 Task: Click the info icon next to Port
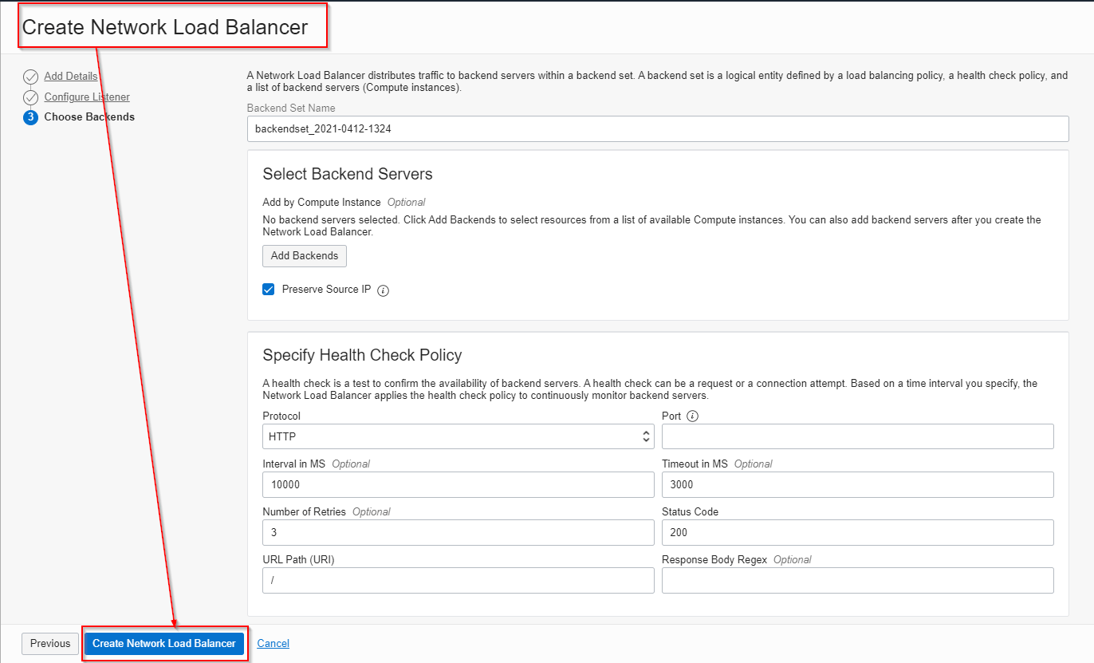point(692,416)
